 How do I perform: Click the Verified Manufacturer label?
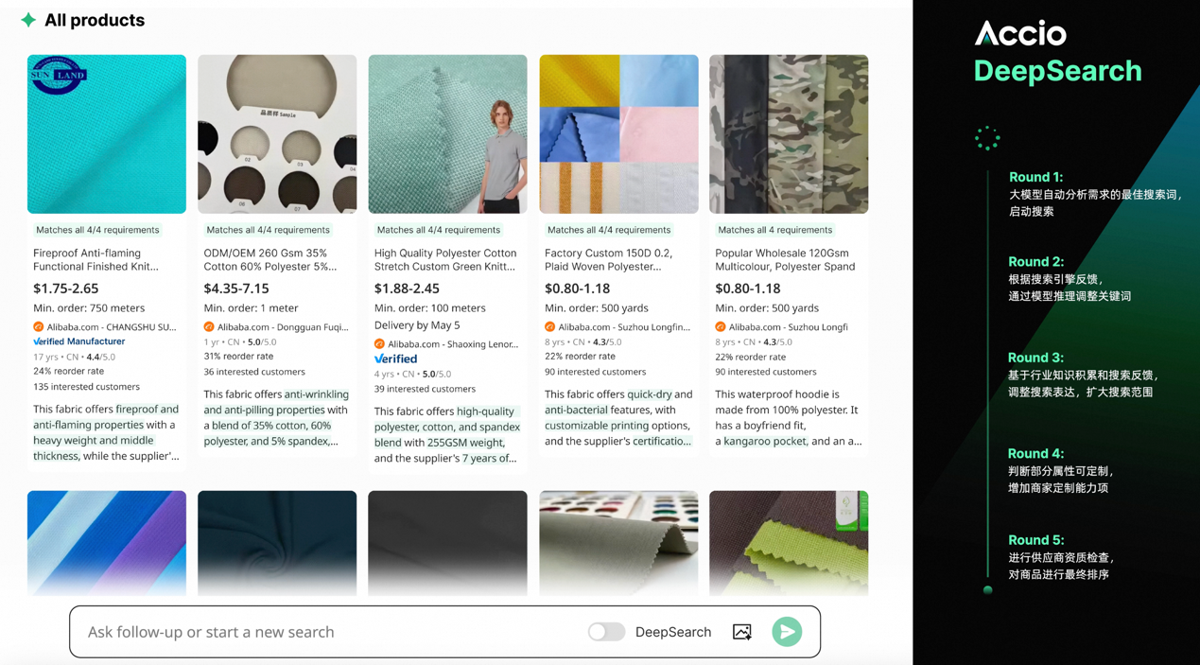pos(79,341)
